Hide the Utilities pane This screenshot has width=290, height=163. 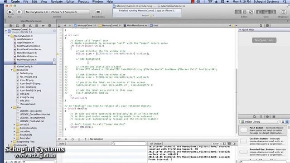point(272,12)
